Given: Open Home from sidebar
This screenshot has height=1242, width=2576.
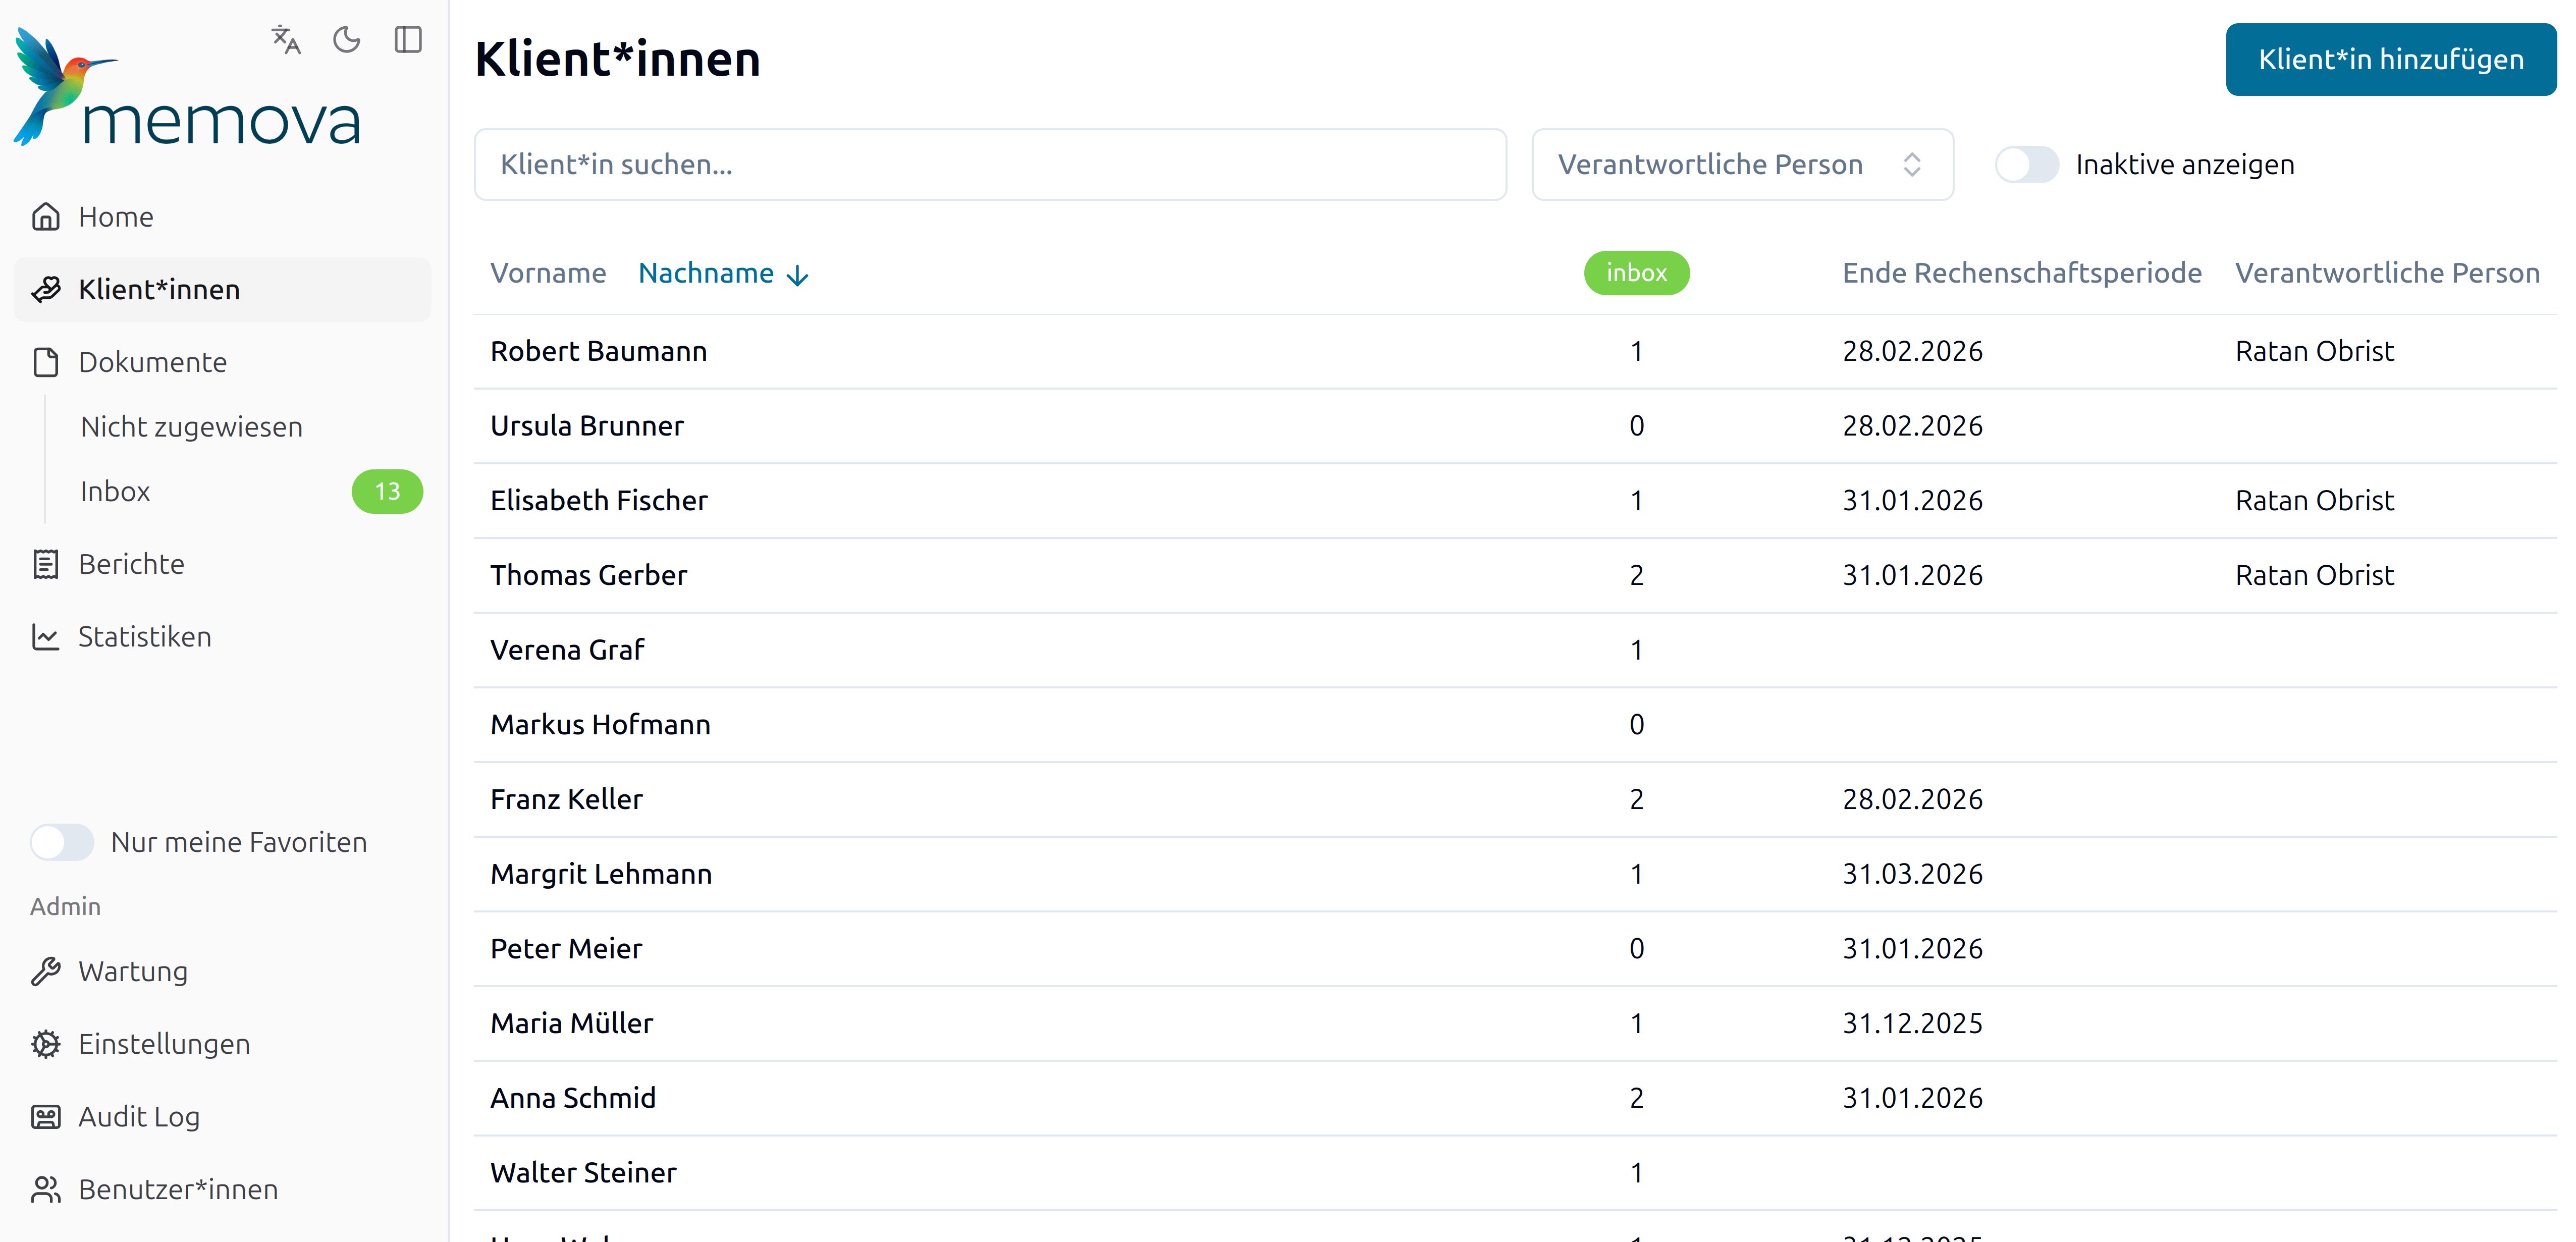Looking at the screenshot, I should [116, 217].
